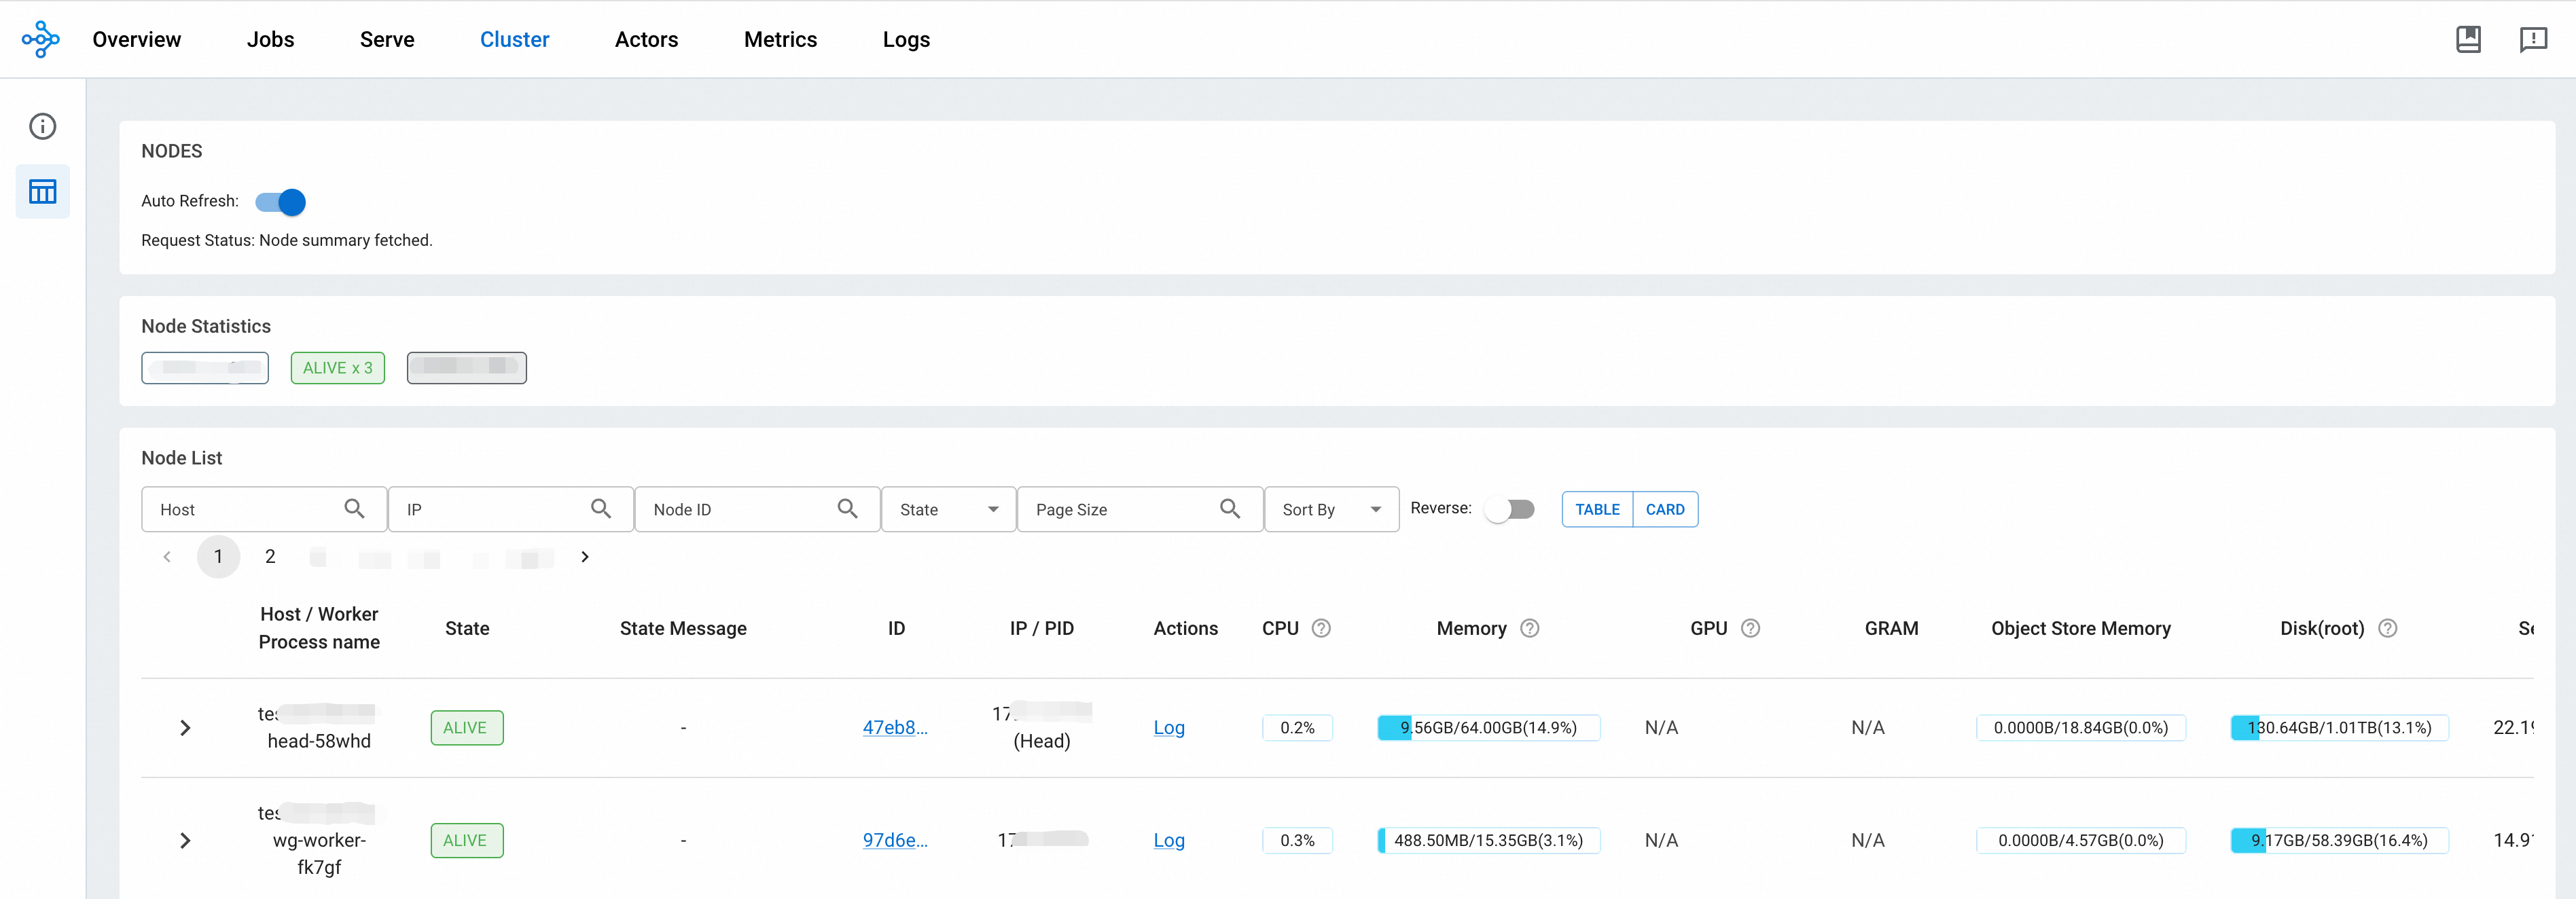Open the documentation book icon
Viewport: 2576px width, 899px height.
point(2468,39)
